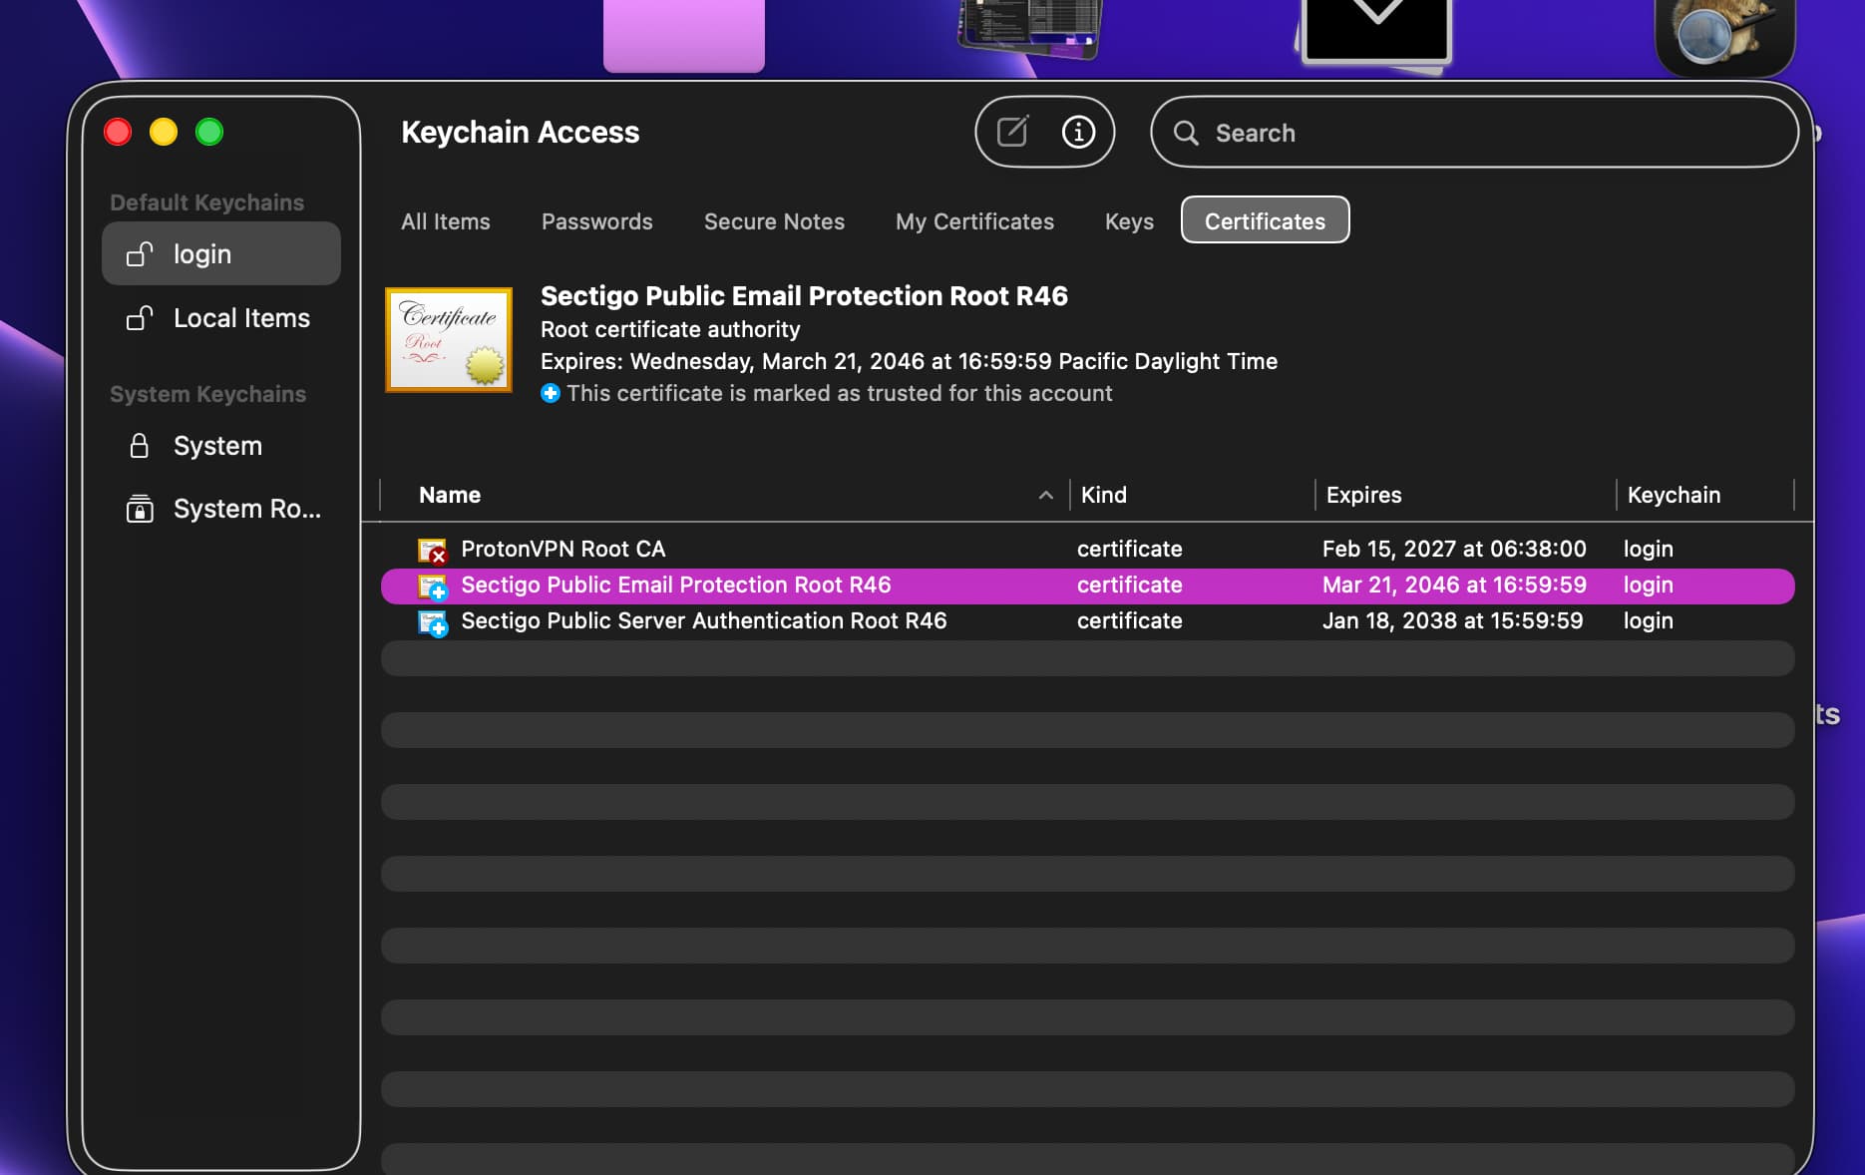Click the compose new note icon

[1012, 132]
